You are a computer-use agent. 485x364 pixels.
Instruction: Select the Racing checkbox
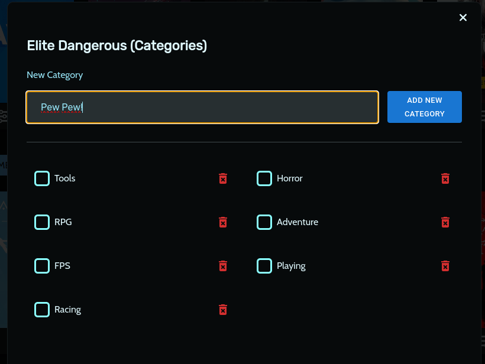tap(42, 310)
